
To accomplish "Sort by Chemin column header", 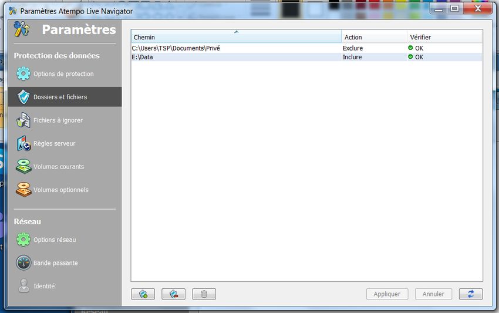I will [236, 37].
